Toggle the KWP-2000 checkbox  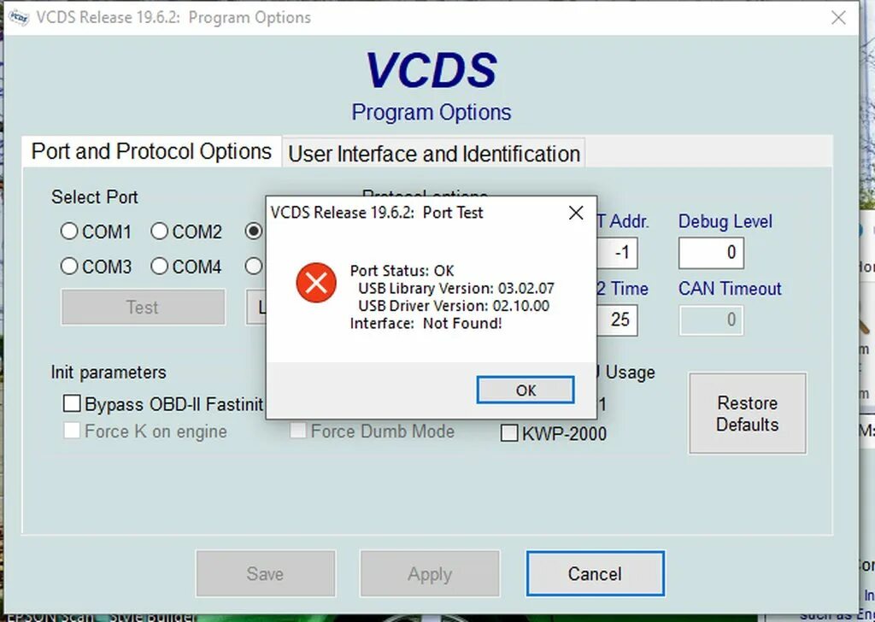click(x=509, y=433)
